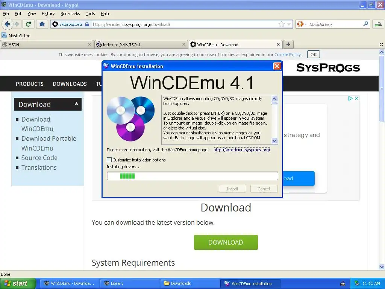Click the sysprogs.org site identity gear icon
Screen dimensions: 385x289
[x=55, y=24]
